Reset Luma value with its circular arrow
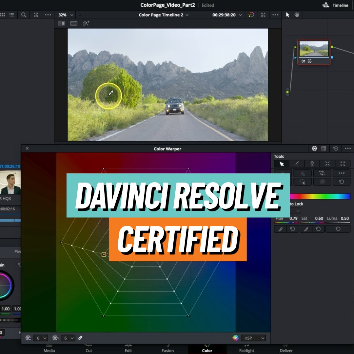The image size is (354, 354). (338, 229)
